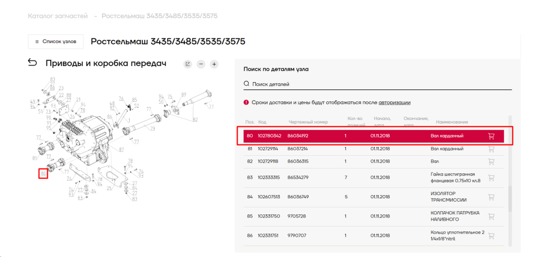Click code 102331750 in row 85
The height and width of the screenshot is (257, 534).
point(269,216)
